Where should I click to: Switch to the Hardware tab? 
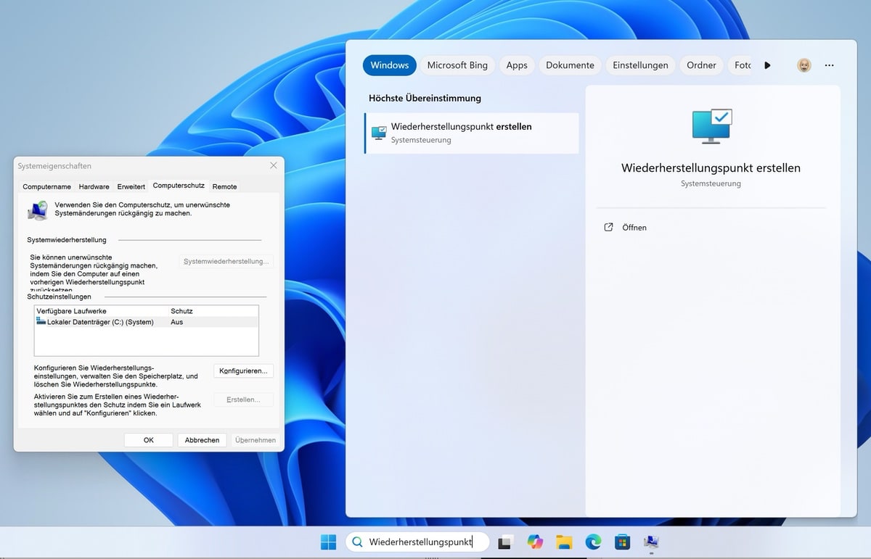[x=94, y=186]
